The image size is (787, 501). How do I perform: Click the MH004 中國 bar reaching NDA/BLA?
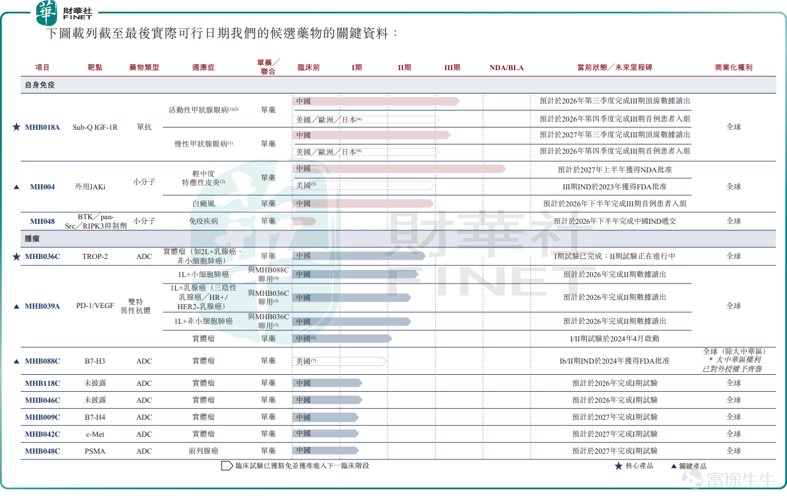tap(399, 169)
